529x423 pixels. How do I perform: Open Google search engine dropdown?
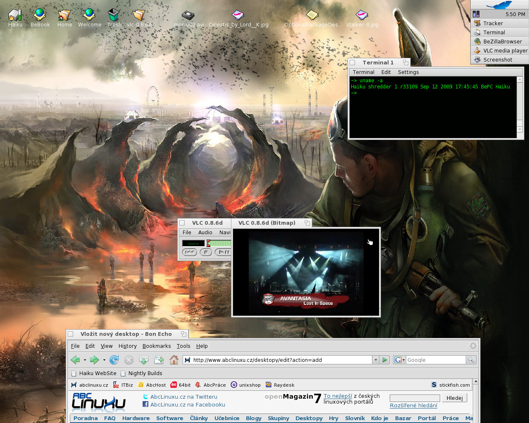pos(399,360)
